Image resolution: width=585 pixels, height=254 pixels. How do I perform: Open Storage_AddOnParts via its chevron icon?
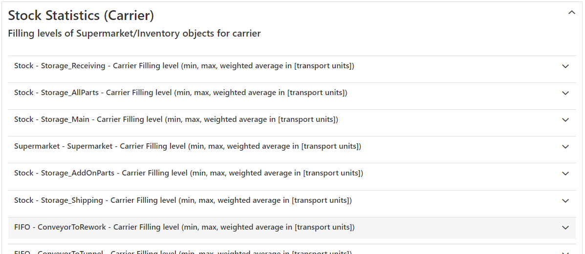coord(565,174)
